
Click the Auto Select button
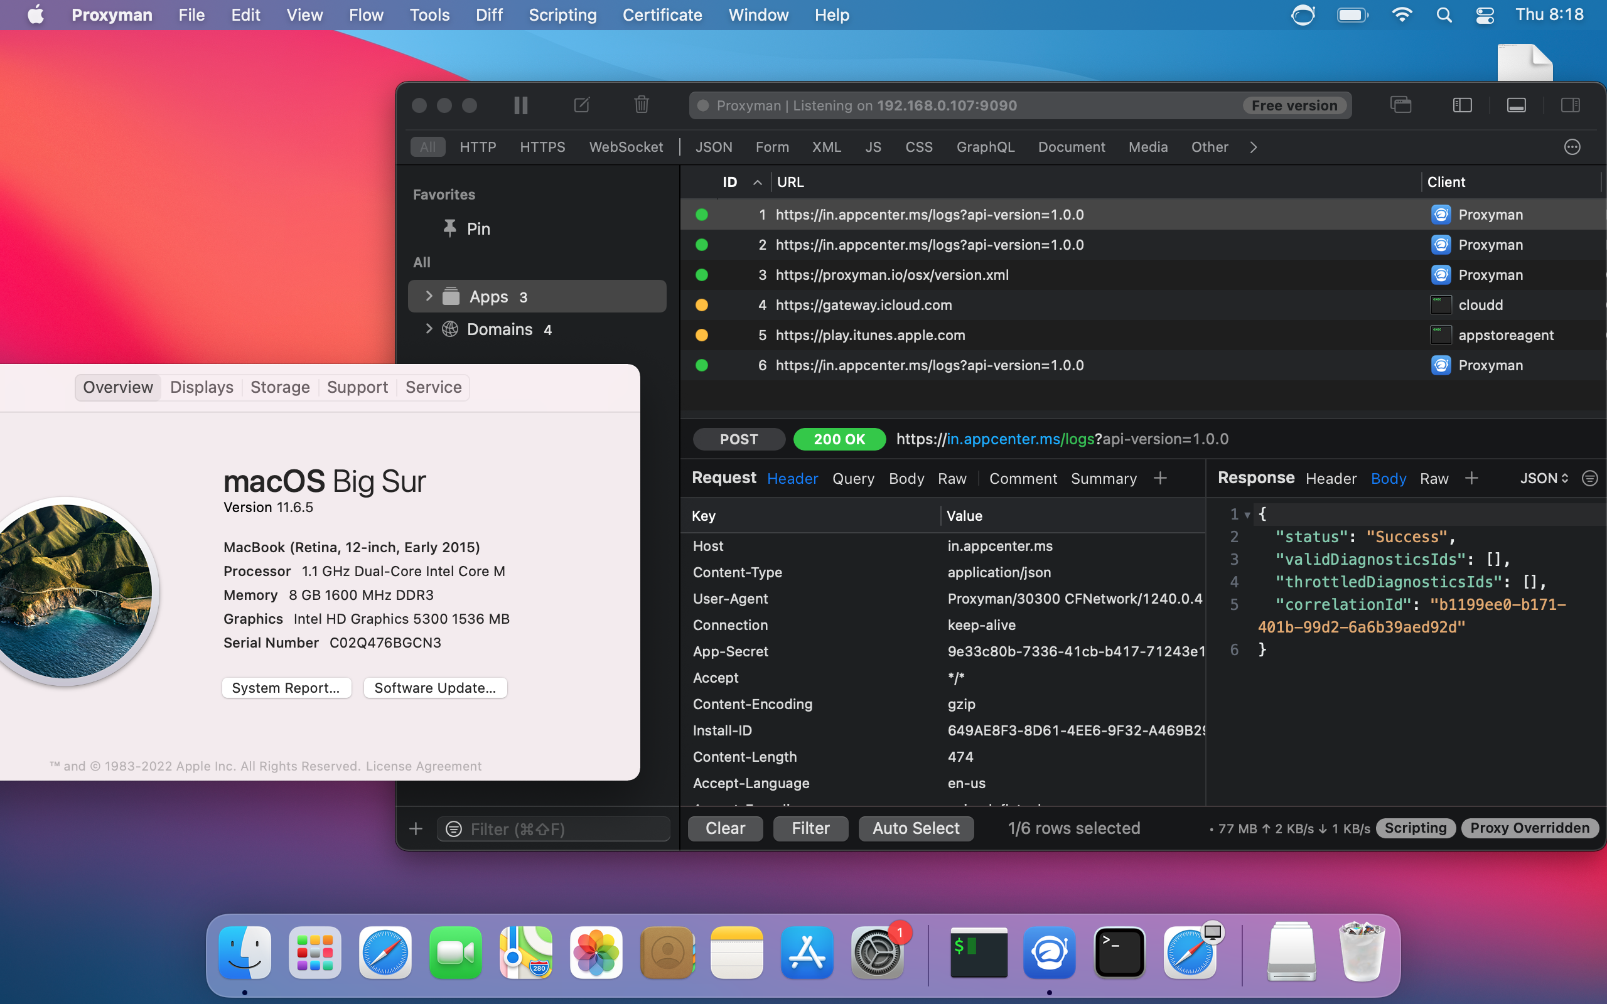[915, 828]
